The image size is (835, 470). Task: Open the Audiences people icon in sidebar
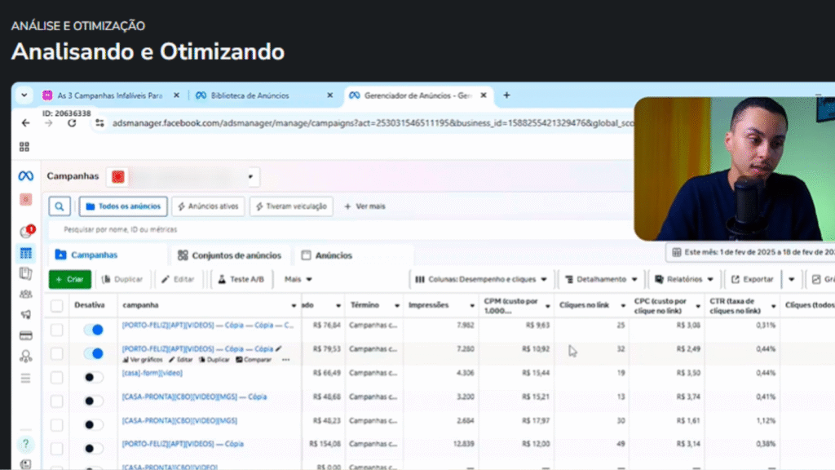point(25,294)
